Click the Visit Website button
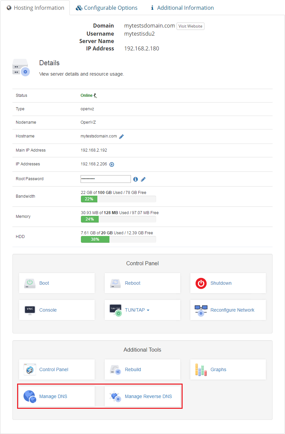The width and height of the screenshot is (285, 434). 190,26
